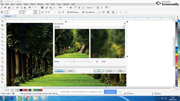The width and height of the screenshot is (180, 101).
Task: Click the Preview button in dialog
Action: 60,71
